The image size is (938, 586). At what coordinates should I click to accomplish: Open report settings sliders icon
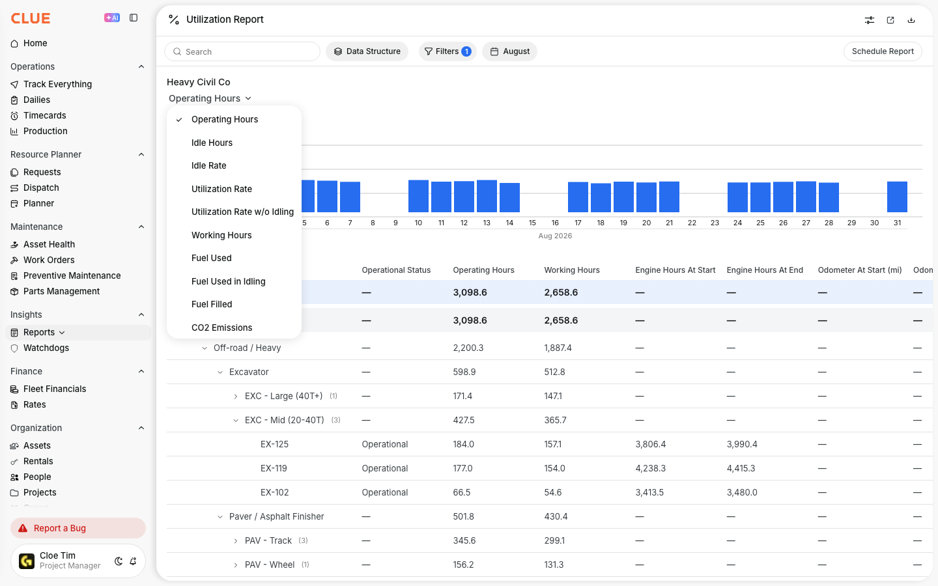click(x=870, y=20)
